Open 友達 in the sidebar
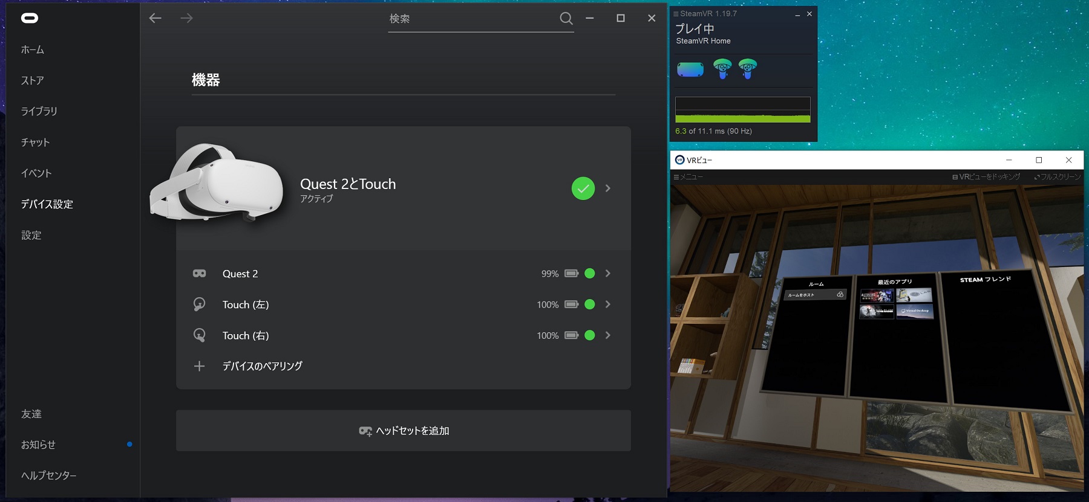 point(31,414)
